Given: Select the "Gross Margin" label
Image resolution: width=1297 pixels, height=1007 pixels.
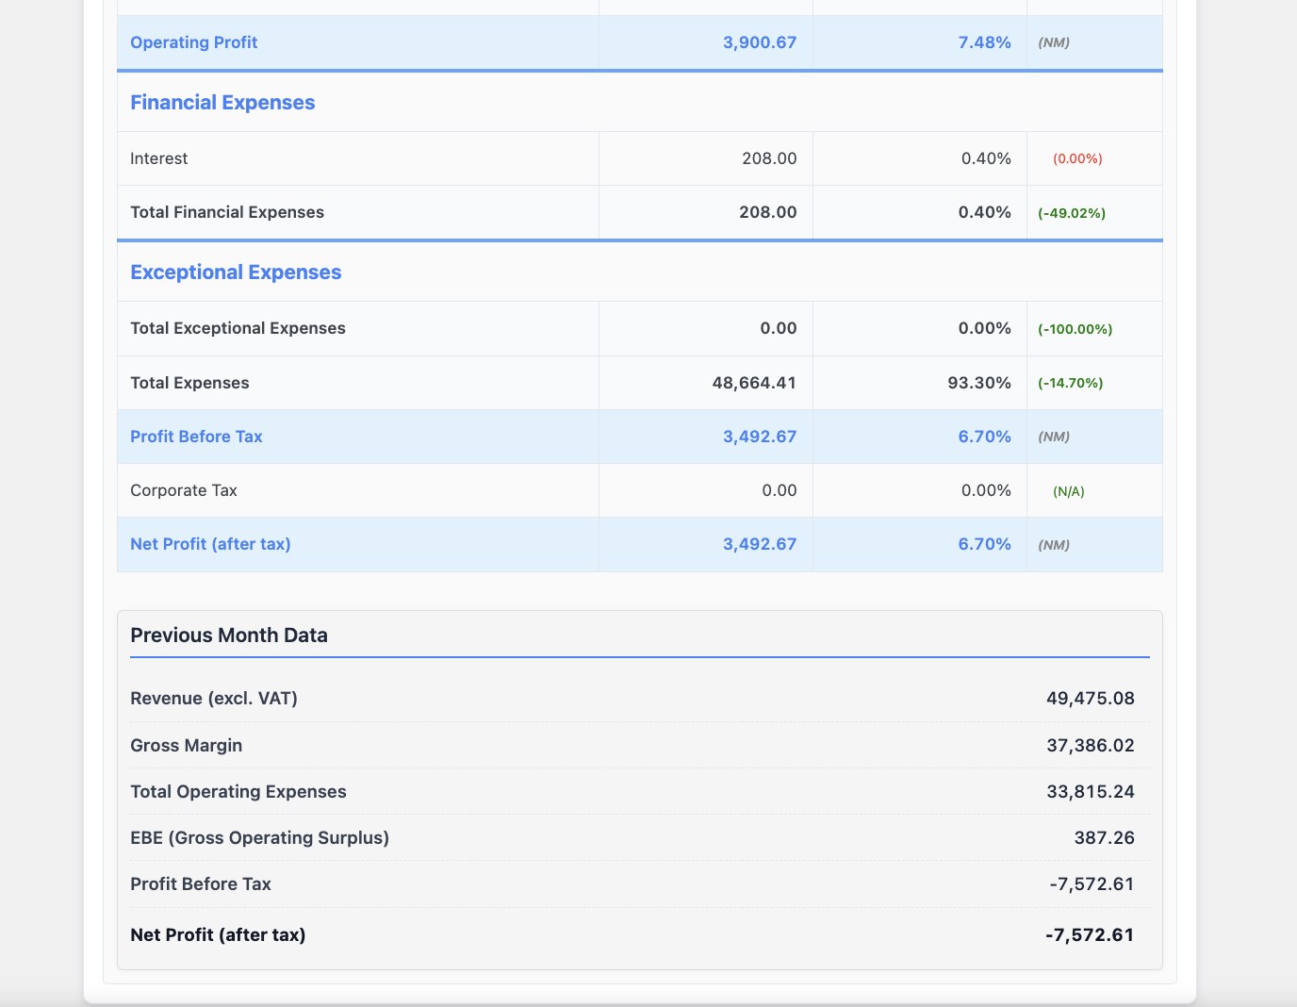Looking at the screenshot, I should [186, 746].
